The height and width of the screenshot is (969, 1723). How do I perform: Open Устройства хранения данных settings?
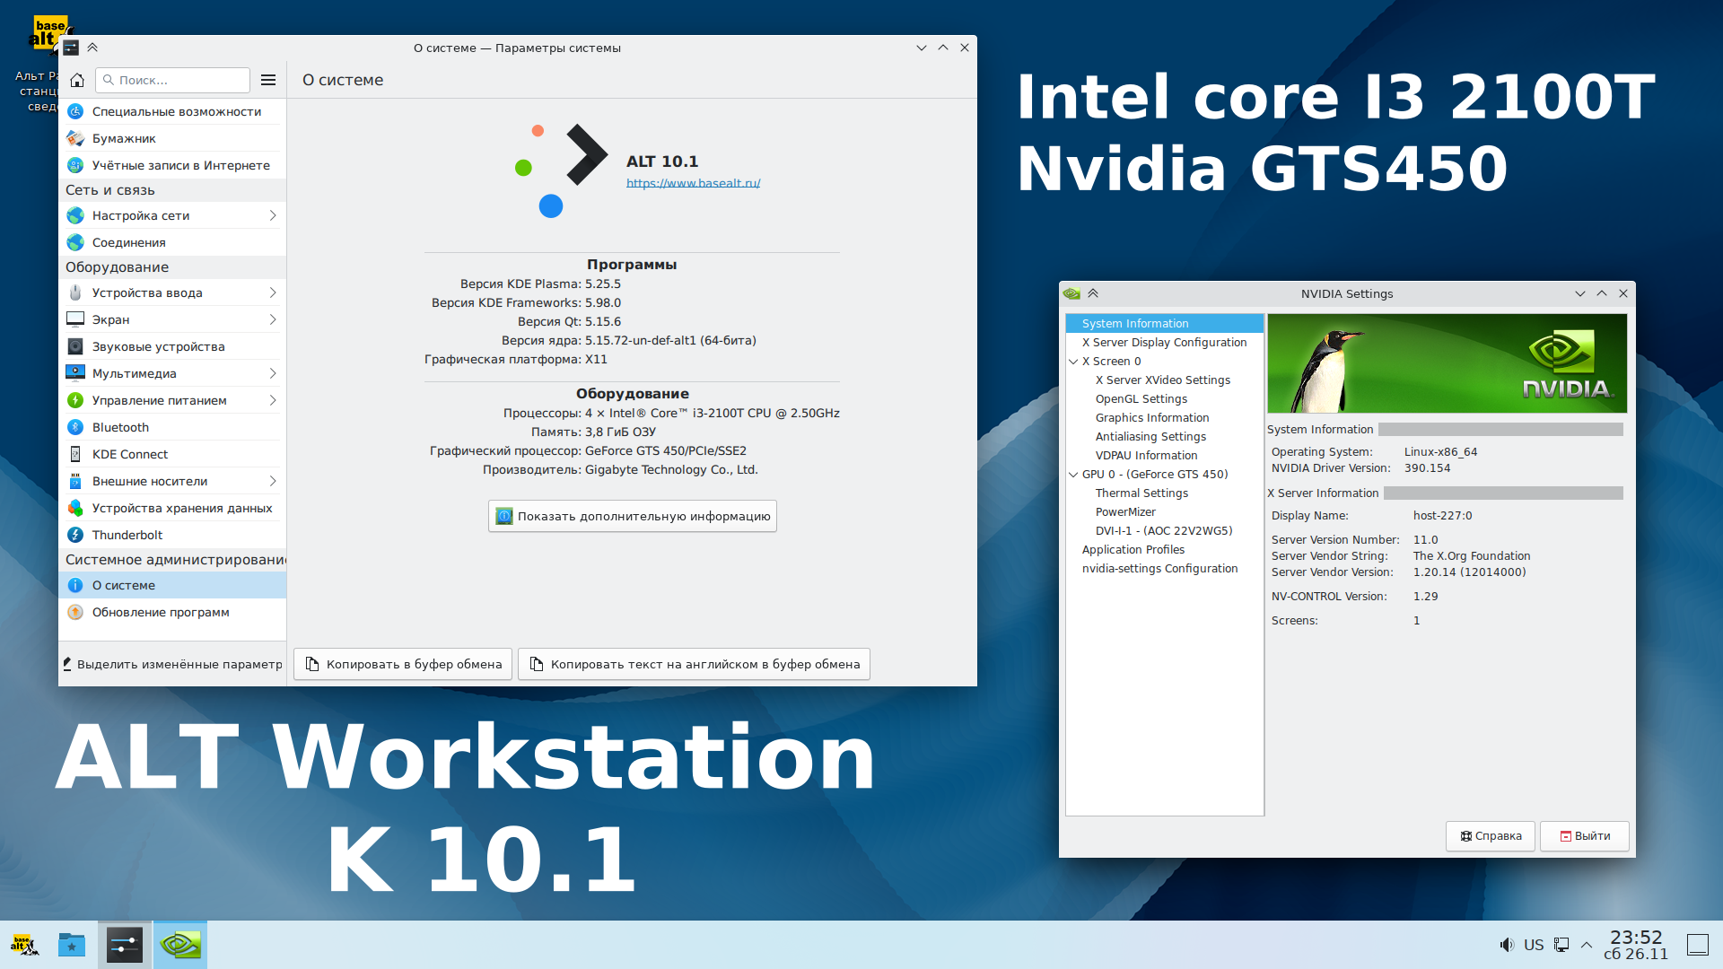tap(182, 507)
